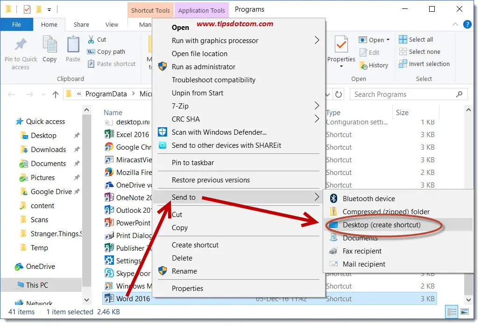Click the Paste shortcut ribbon command
The width and height of the screenshot is (481, 326).
click(x=112, y=64)
